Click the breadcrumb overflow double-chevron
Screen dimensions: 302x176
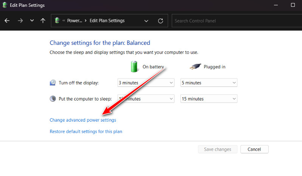[x=64, y=20]
